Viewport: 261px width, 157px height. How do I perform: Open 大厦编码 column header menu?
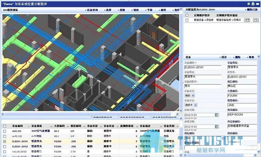click(68, 126)
